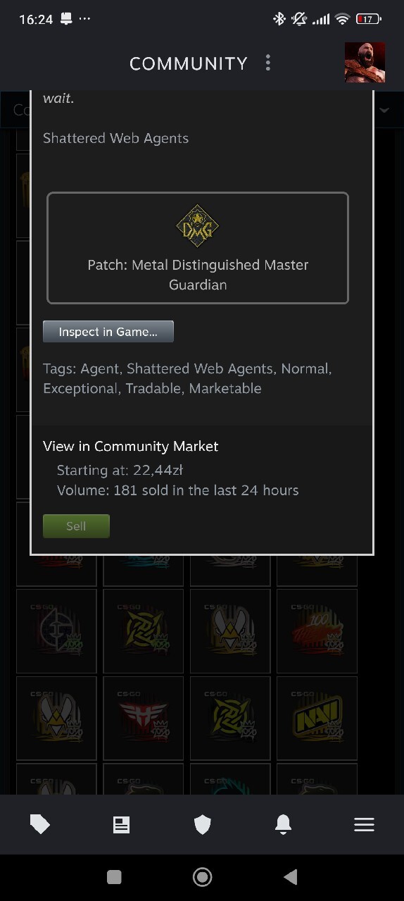Select the Heroic 2020 sticker thumbnail
The width and height of the screenshot is (404, 901).
coord(144,717)
